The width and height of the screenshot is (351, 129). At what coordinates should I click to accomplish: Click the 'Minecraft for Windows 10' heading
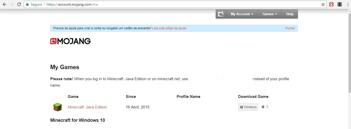[78, 120]
